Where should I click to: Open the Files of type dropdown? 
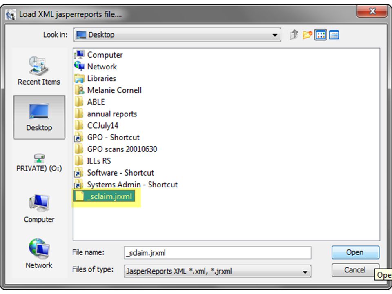tap(305, 272)
